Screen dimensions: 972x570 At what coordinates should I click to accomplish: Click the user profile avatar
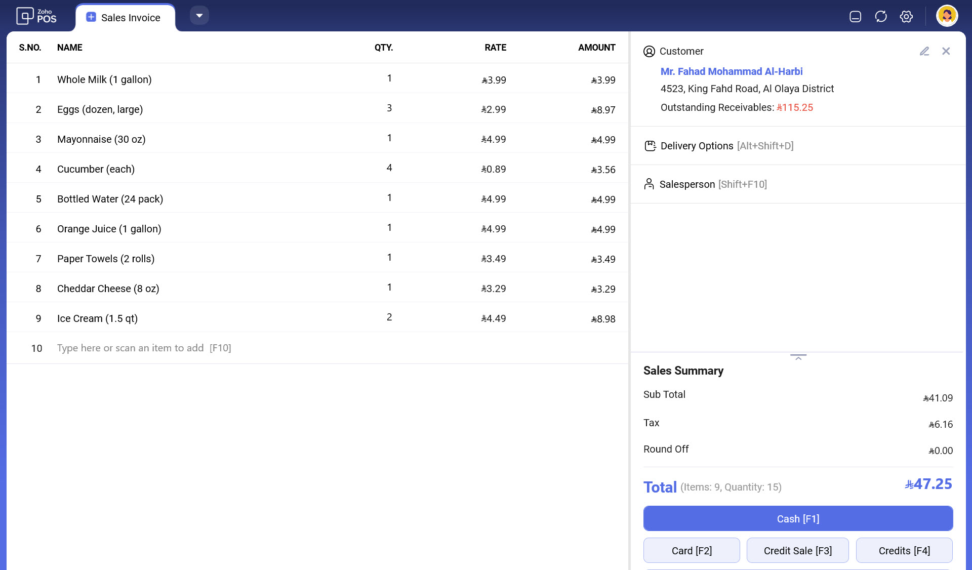[947, 16]
